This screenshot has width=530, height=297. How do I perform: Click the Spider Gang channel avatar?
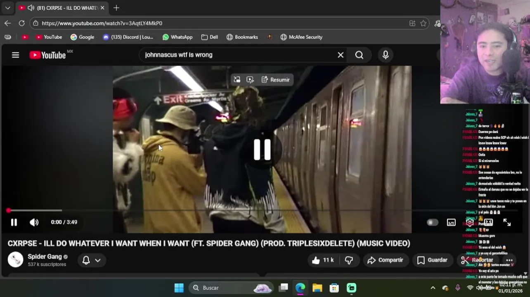tap(16, 259)
